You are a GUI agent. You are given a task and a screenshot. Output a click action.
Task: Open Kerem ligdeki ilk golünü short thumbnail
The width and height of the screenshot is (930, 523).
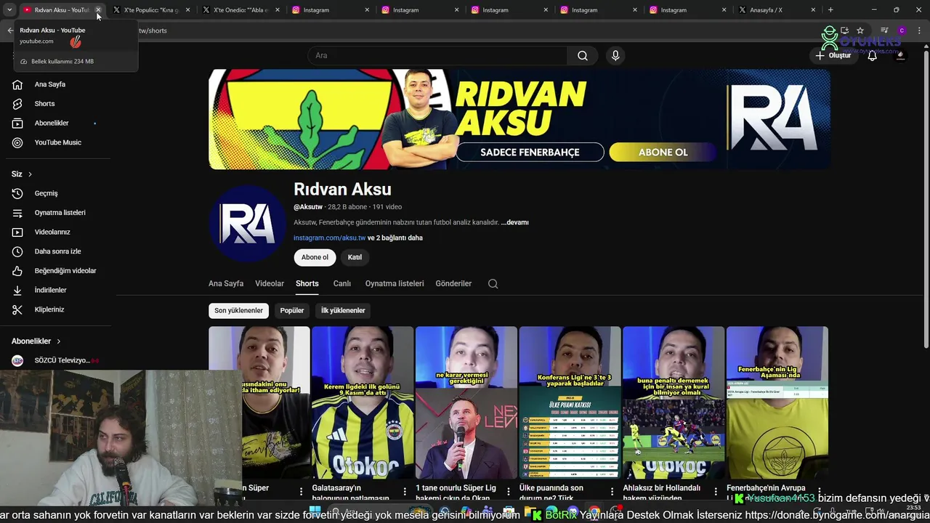point(363,403)
